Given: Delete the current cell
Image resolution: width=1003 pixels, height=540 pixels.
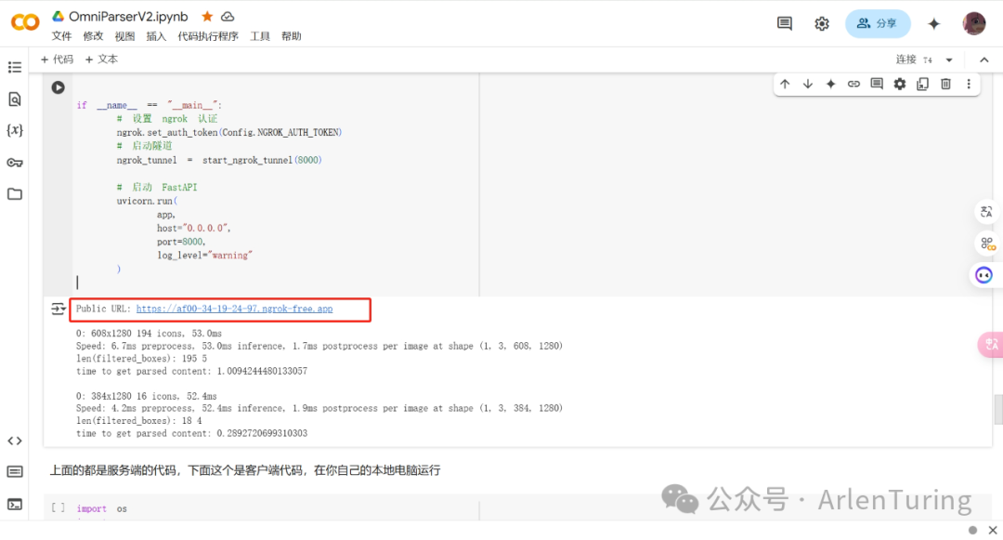Looking at the screenshot, I should click(x=945, y=84).
